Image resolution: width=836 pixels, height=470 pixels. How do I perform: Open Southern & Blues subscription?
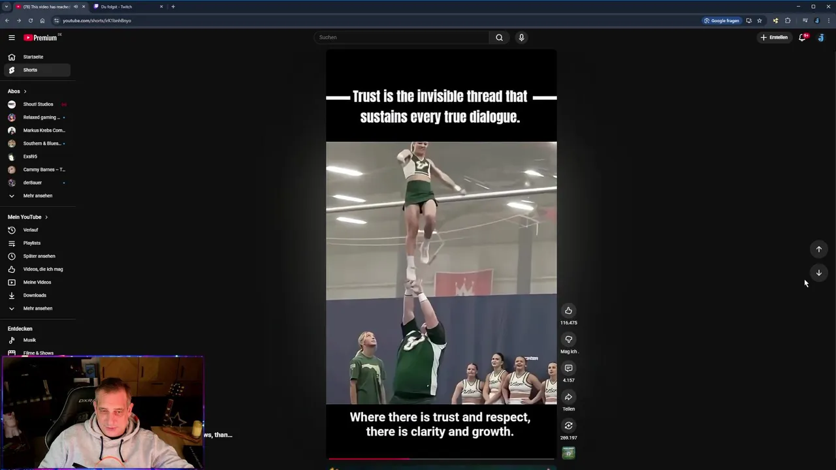point(37,144)
